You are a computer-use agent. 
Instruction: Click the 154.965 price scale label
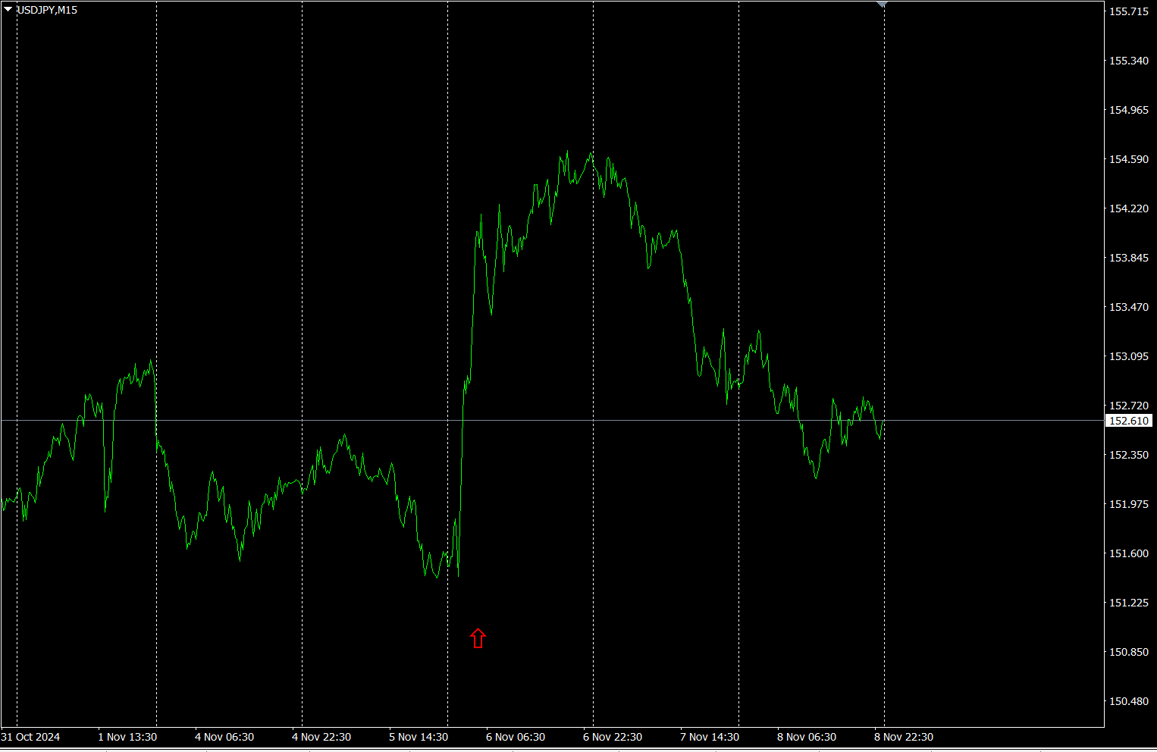1129,110
